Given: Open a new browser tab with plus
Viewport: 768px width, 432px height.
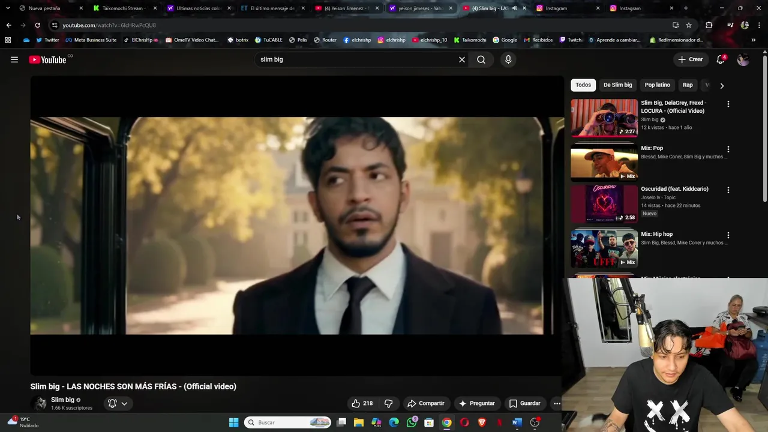Looking at the screenshot, I should pyautogui.click(x=686, y=8).
